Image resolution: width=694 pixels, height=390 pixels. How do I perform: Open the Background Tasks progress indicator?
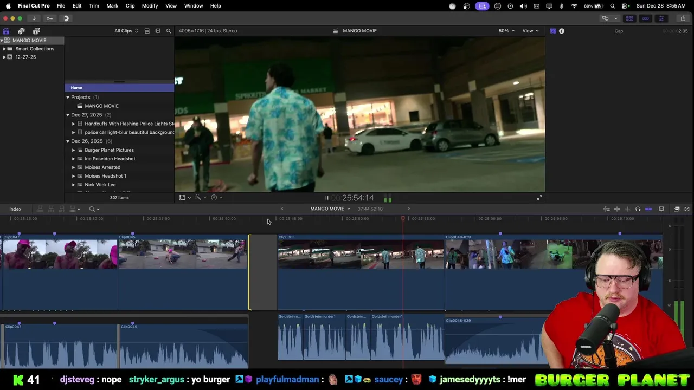[x=66, y=18]
